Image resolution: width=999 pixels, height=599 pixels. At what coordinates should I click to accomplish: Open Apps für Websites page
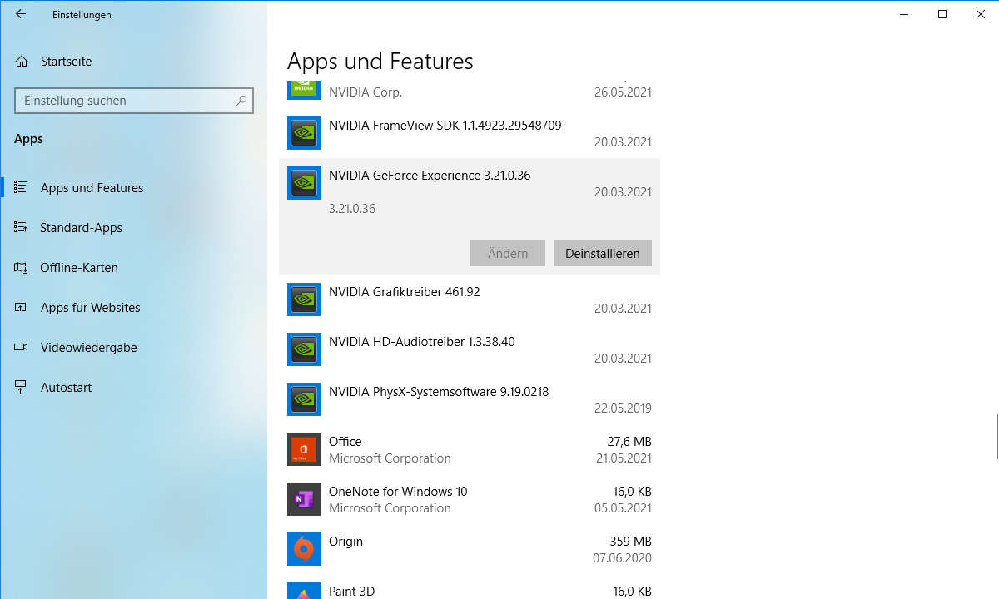click(90, 308)
